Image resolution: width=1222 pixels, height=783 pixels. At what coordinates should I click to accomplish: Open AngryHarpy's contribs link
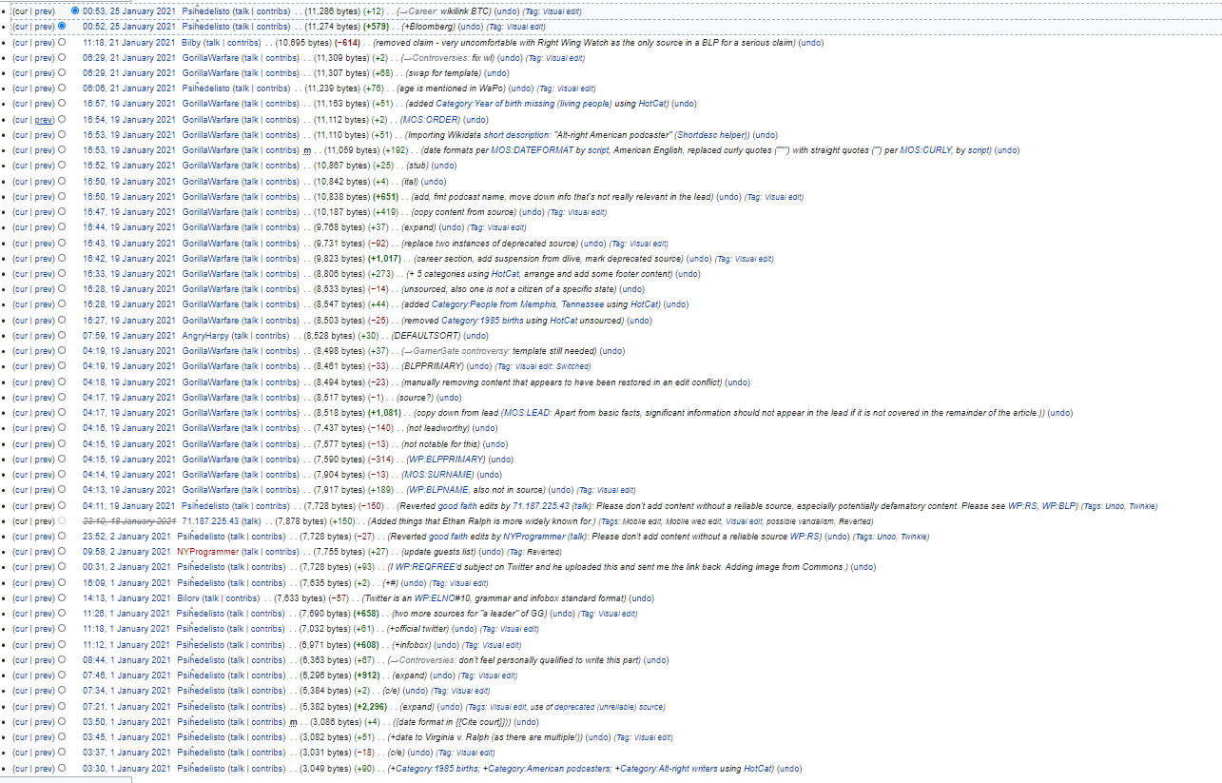coord(271,336)
